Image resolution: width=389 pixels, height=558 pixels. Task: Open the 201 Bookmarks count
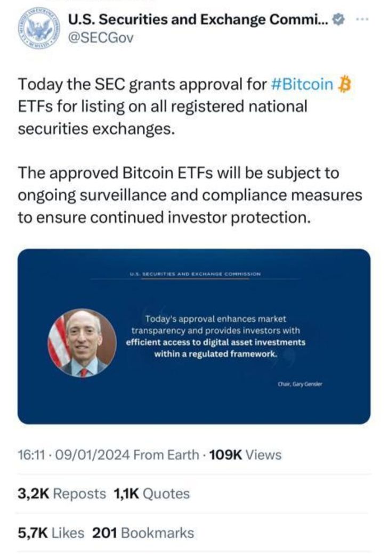pyautogui.click(x=143, y=532)
